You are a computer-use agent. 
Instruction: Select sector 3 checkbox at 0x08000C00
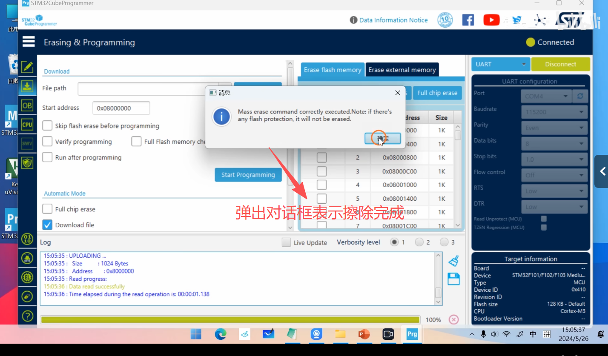pos(322,171)
